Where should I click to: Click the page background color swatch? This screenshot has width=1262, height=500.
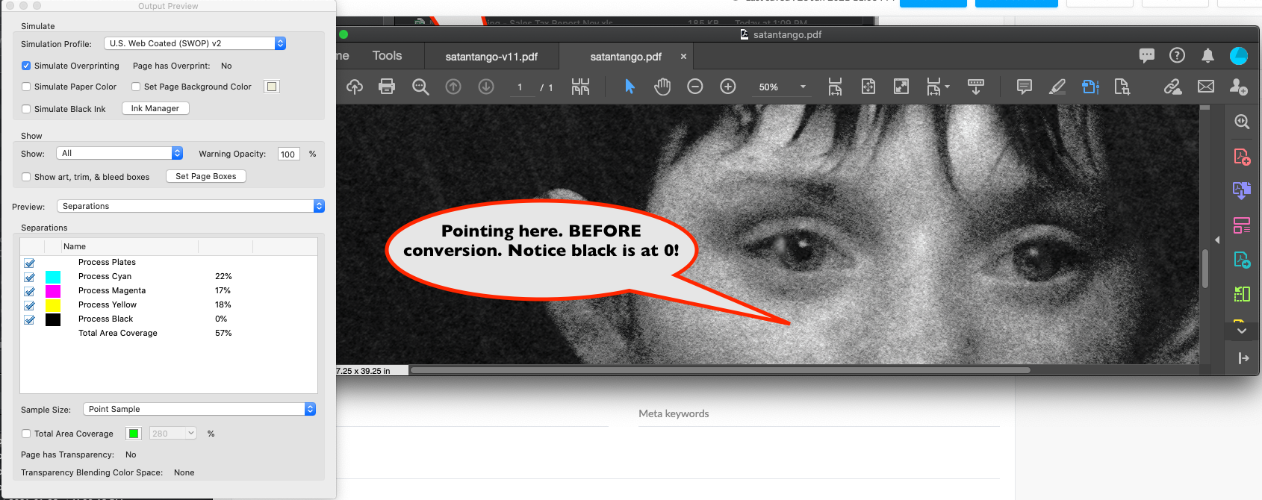(272, 87)
